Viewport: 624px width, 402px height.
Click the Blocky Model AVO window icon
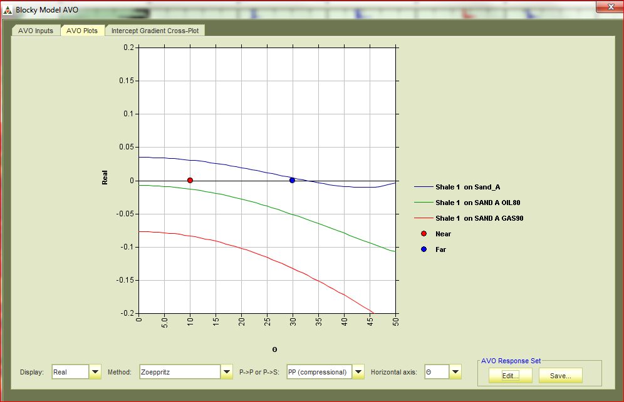click(x=8, y=10)
